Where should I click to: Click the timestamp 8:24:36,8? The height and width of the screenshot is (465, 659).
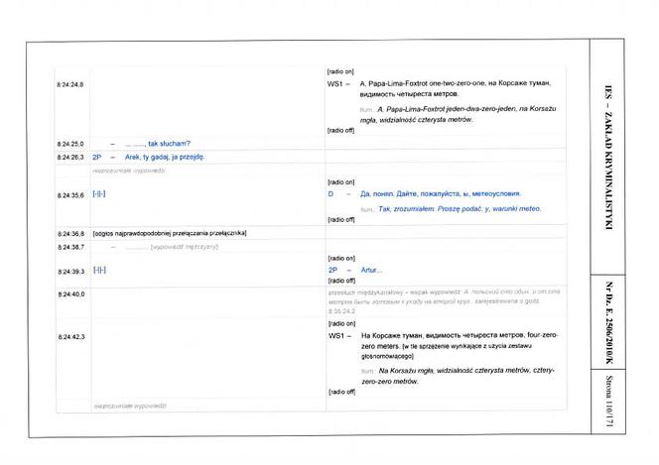coord(70,234)
